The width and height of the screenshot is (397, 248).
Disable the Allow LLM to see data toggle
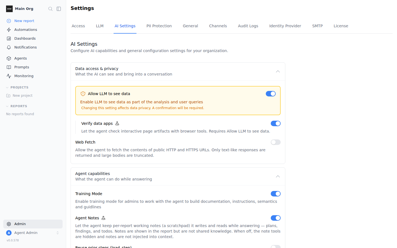click(271, 94)
